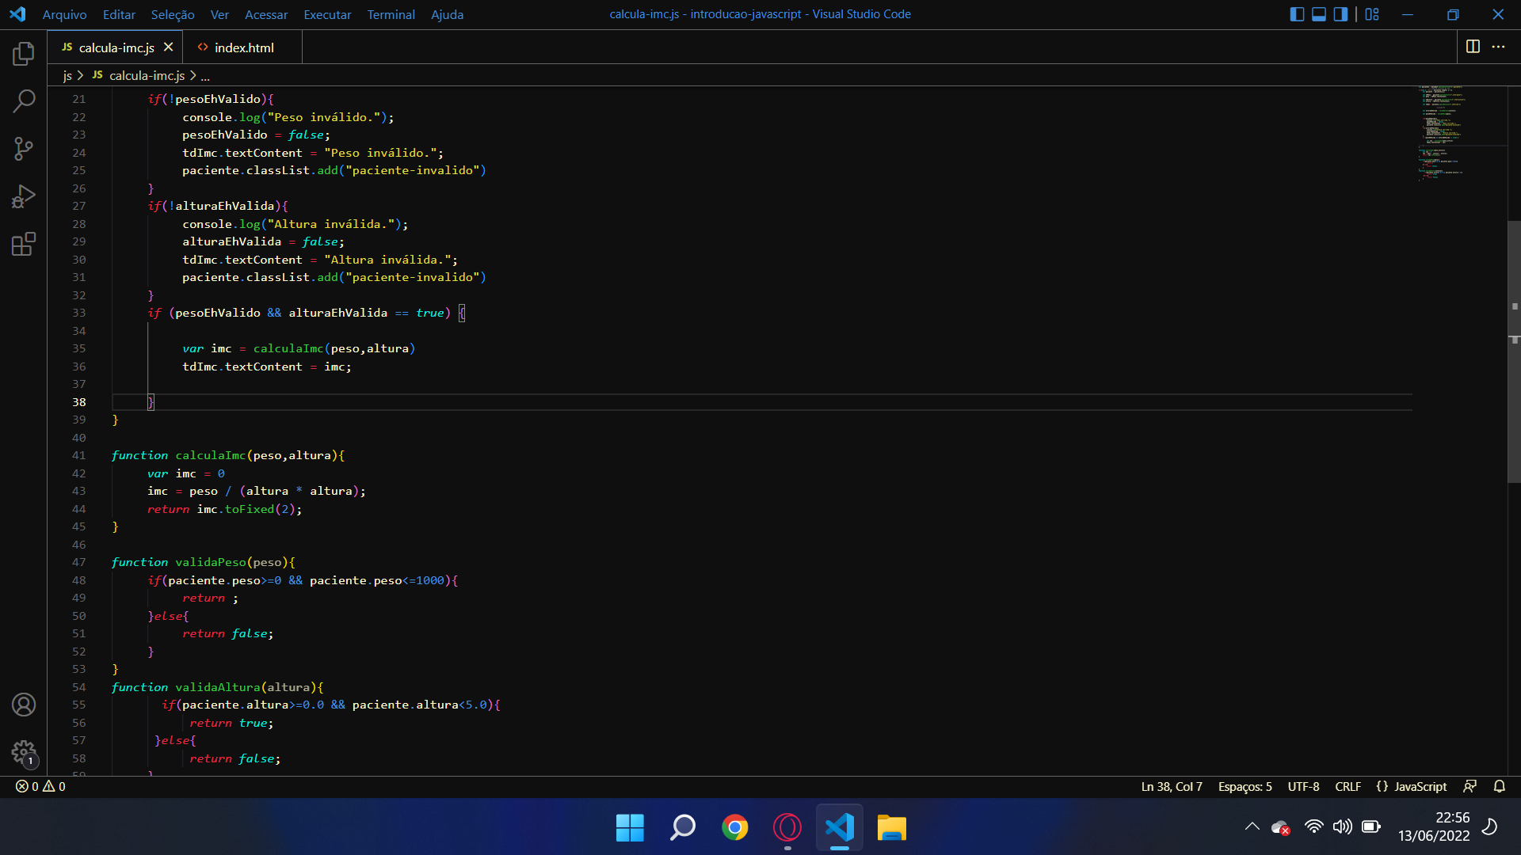Screen dimensions: 1521x855
Task: Open the Explorer view in activity bar
Action: (x=24, y=54)
